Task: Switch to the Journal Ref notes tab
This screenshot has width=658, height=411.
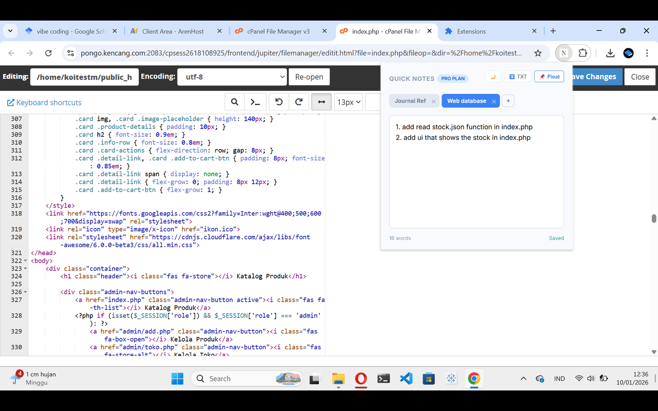Action: (x=410, y=101)
